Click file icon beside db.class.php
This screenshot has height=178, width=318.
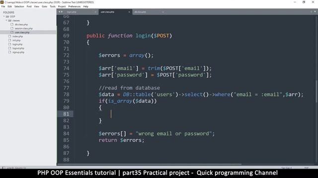click(12, 24)
